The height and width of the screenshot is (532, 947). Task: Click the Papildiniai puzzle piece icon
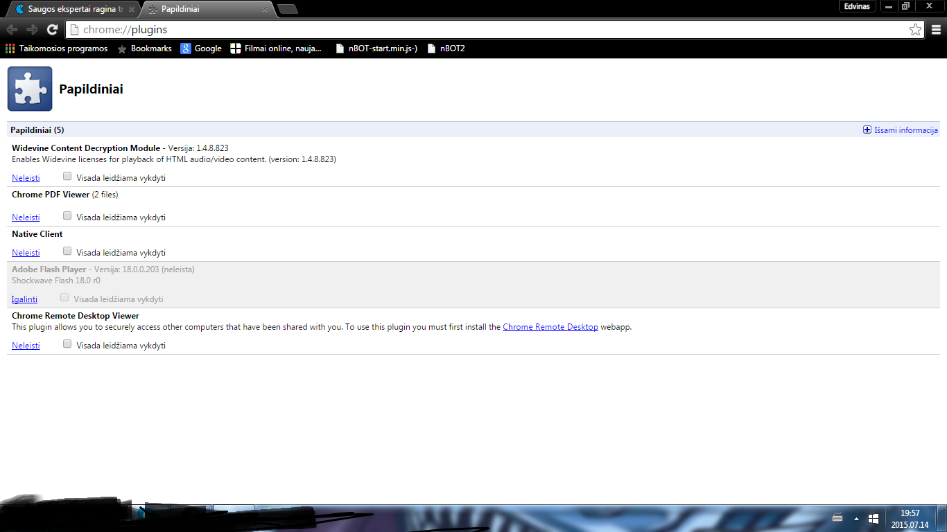coord(30,89)
